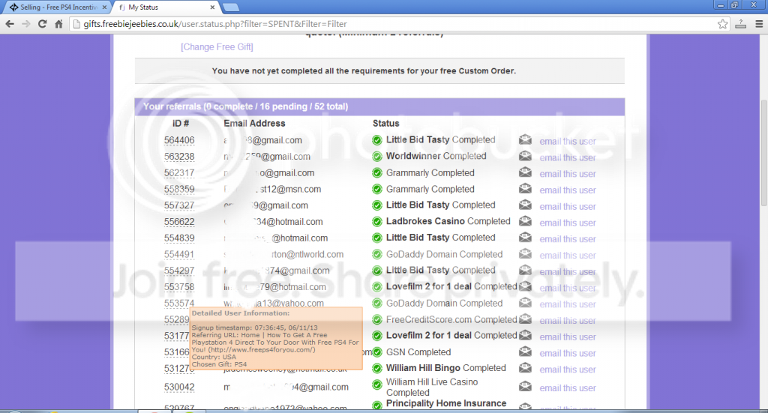
Task: Email the user with ID 564406
Action: pos(568,142)
